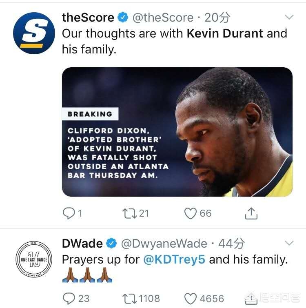The height and width of the screenshot is (308, 306).
Task: Open the Kevin Durant breaking news image
Action: point(177,132)
